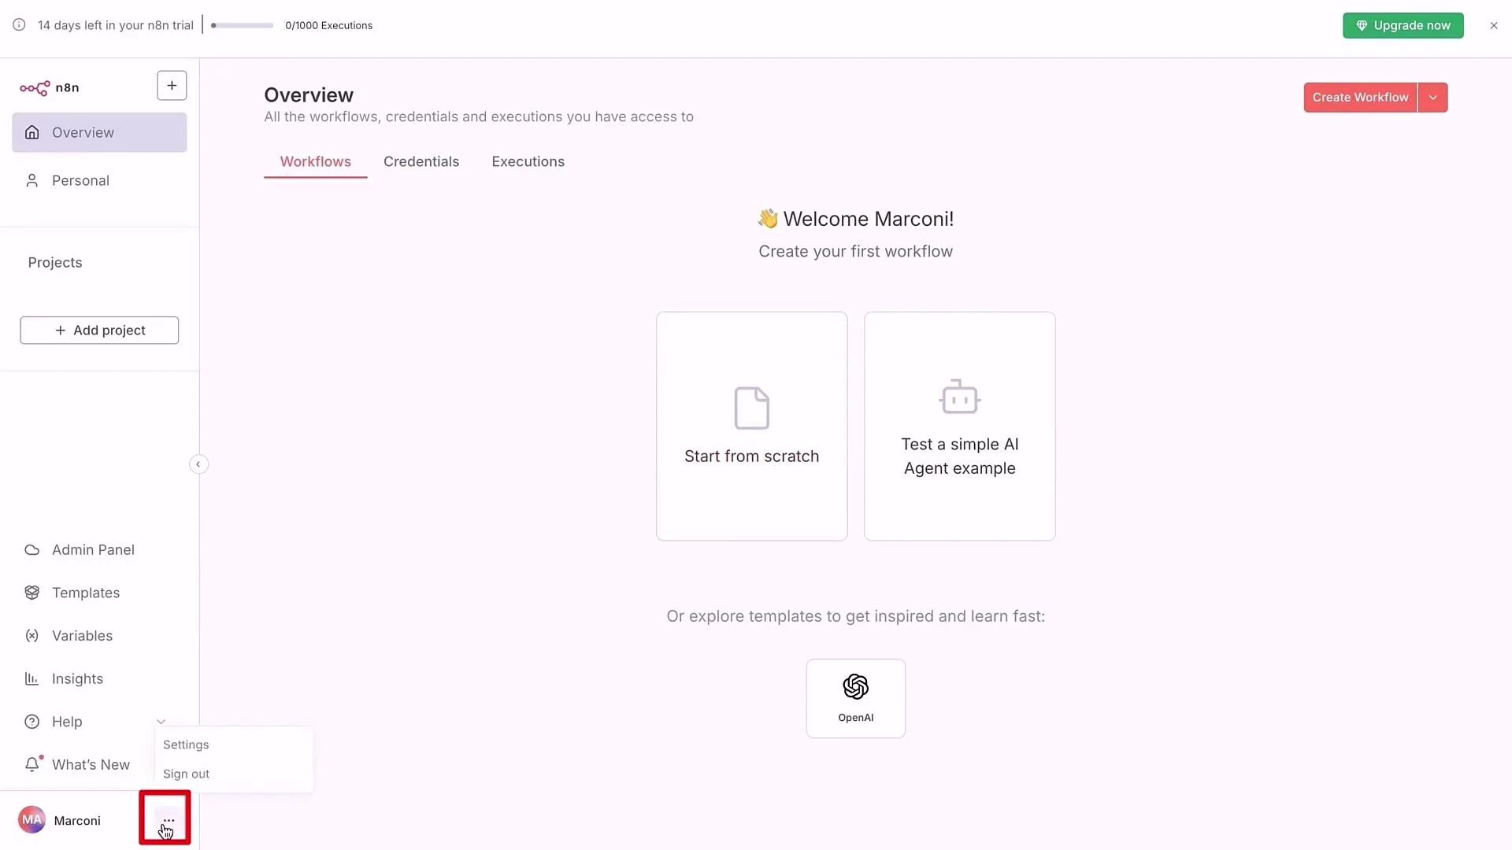Switch to the Workflows tab
This screenshot has height=850, width=1512.
click(316, 162)
